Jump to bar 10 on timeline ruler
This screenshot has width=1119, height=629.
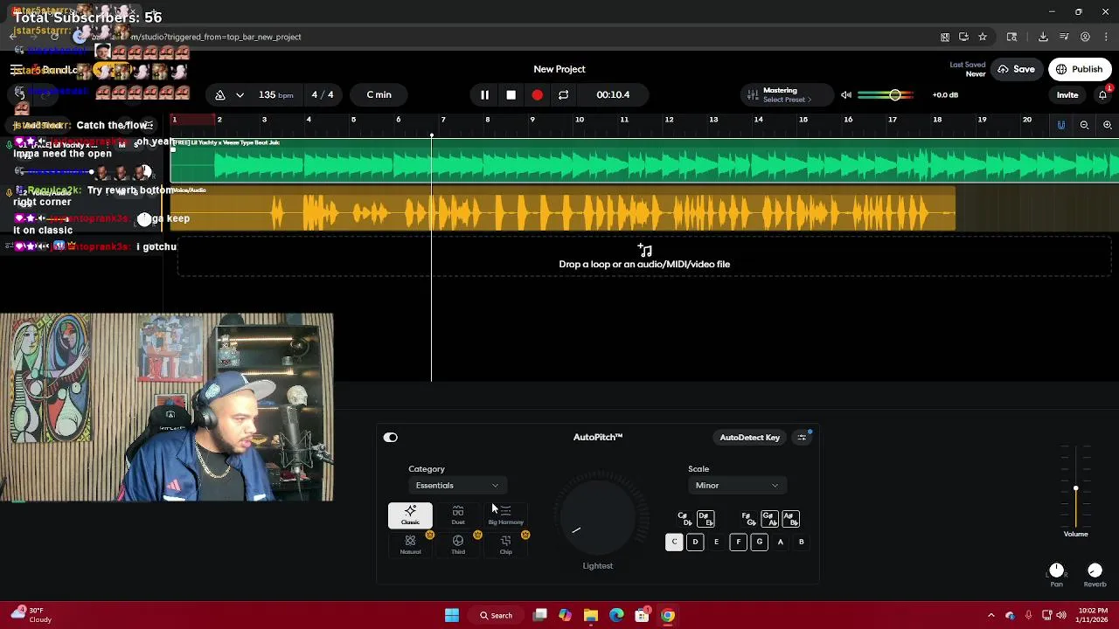pos(580,120)
